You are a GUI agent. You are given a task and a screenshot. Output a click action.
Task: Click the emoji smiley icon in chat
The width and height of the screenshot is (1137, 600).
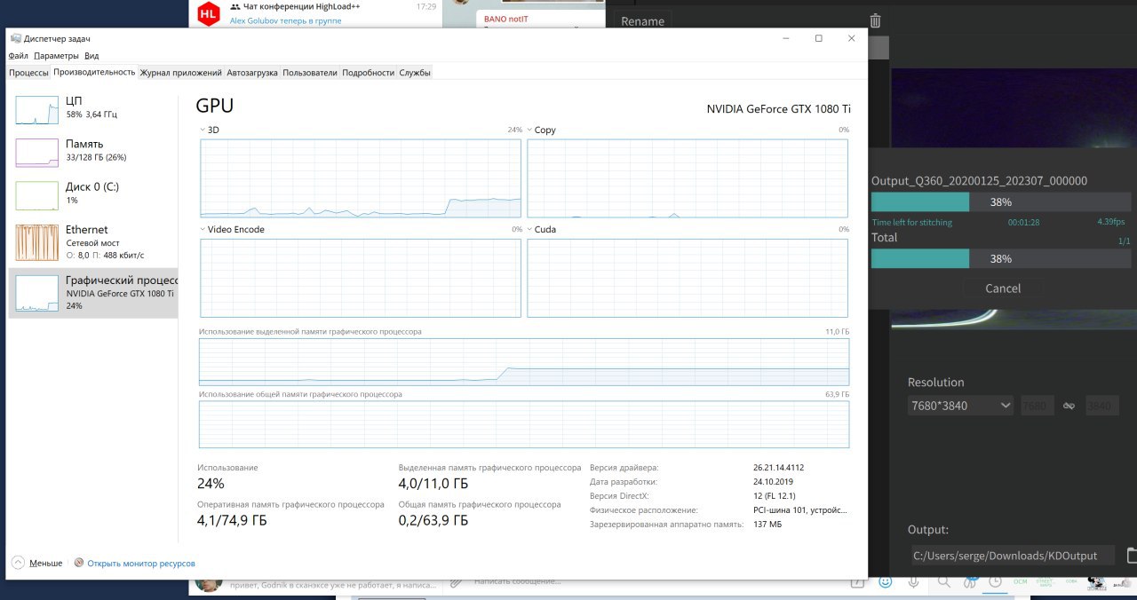pyautogui.click(x=885, y=582)
